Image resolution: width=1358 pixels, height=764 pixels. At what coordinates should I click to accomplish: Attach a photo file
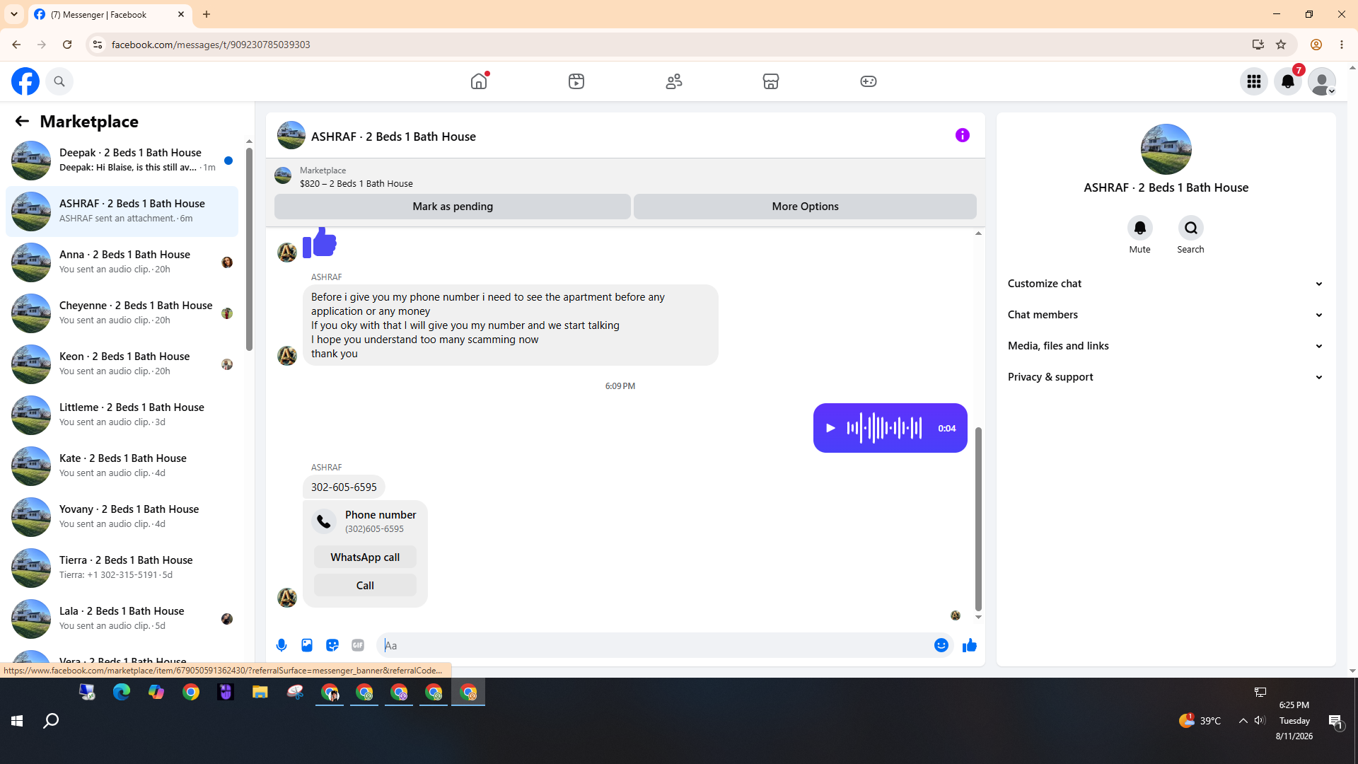tap(307, 645)
